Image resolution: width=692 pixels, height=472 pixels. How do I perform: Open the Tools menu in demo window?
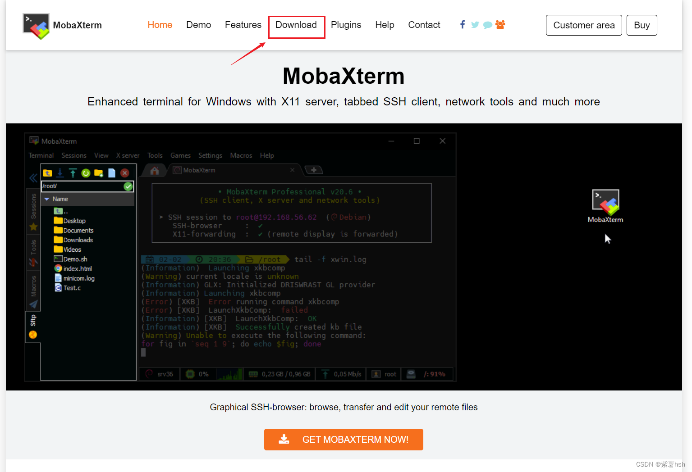(x=155, y=155)
